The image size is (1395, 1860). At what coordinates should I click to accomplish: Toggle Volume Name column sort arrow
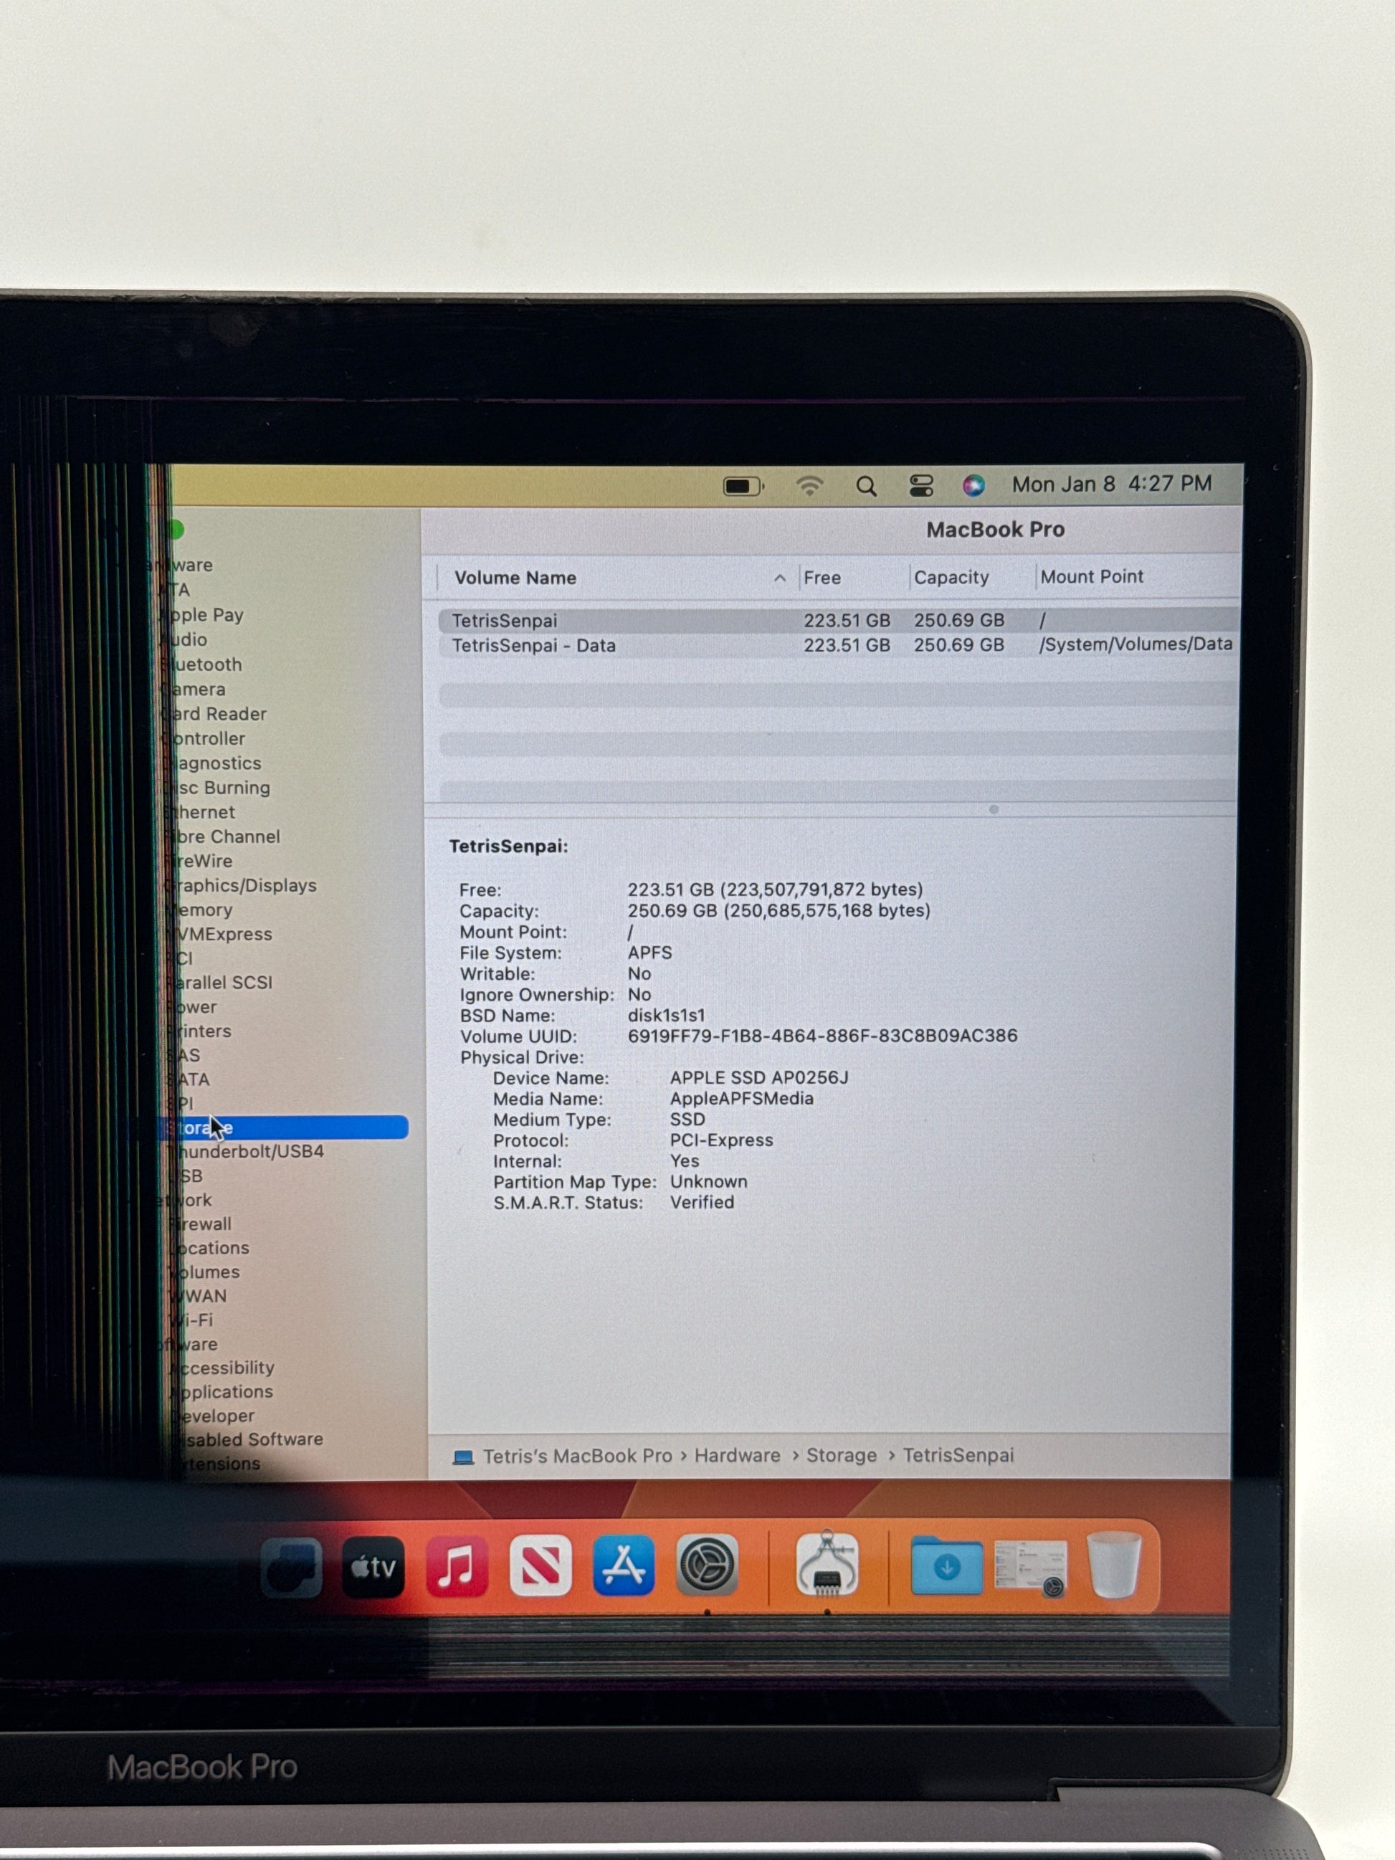tap(779, 578)
